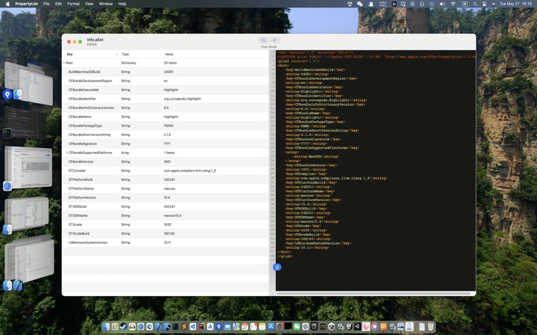The height and width of the screenshot is (335, 537).
Task: Switch to the left View Mode icon
Action: [x=263, y=40]
